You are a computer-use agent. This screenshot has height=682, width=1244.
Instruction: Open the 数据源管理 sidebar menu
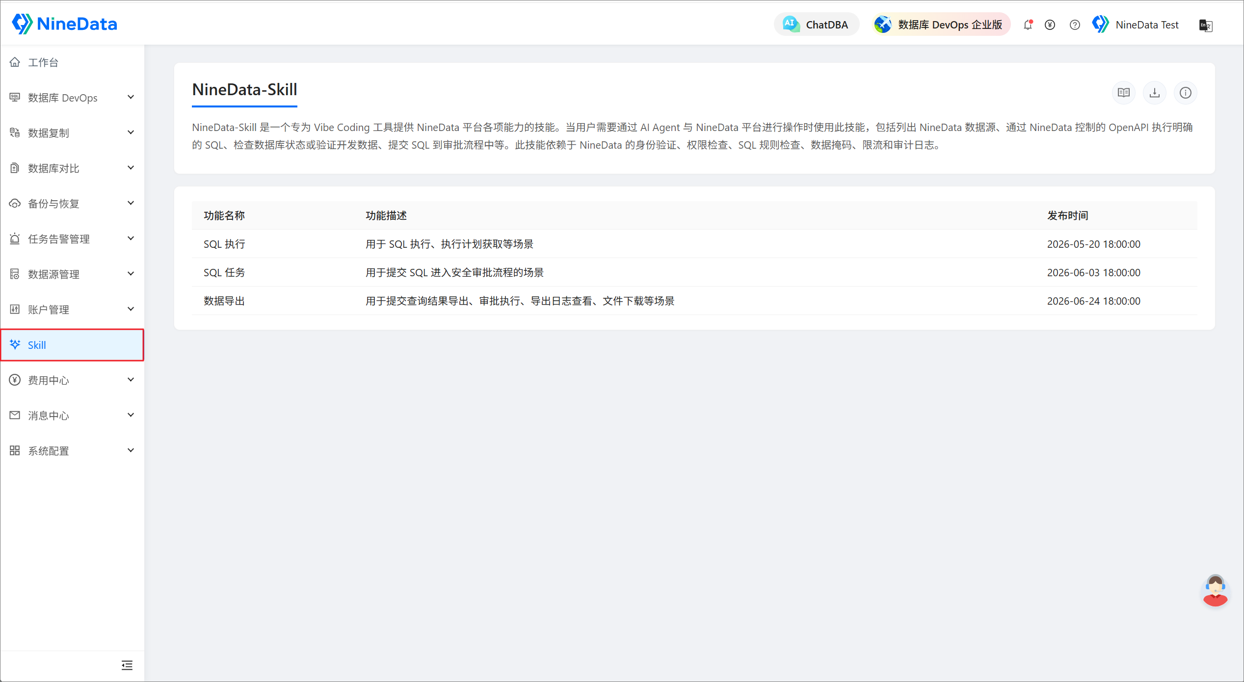tap(72, 274)
